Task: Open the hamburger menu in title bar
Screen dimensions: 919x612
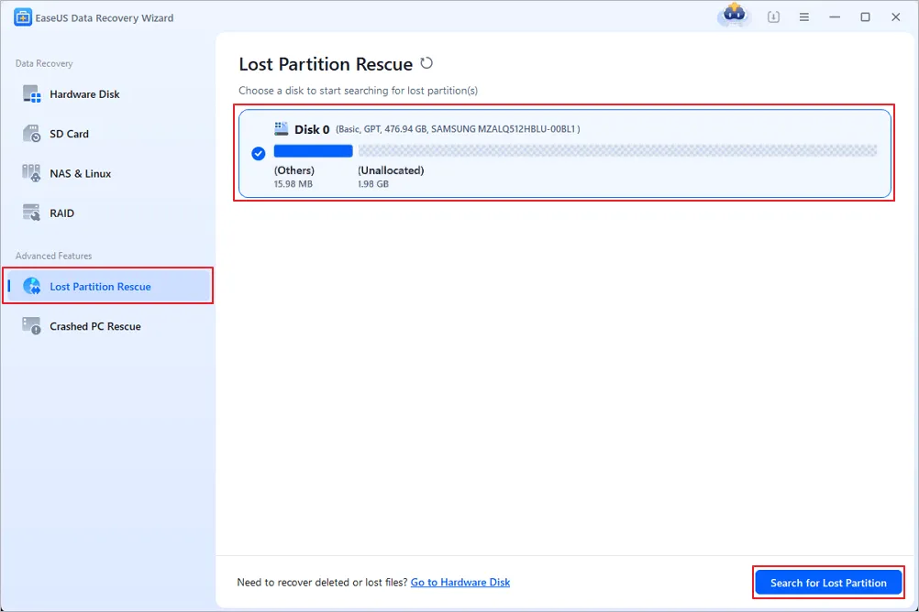Action: [803, 17]
